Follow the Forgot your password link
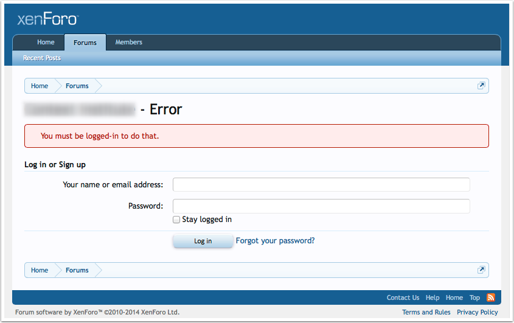 pos(275,241)
